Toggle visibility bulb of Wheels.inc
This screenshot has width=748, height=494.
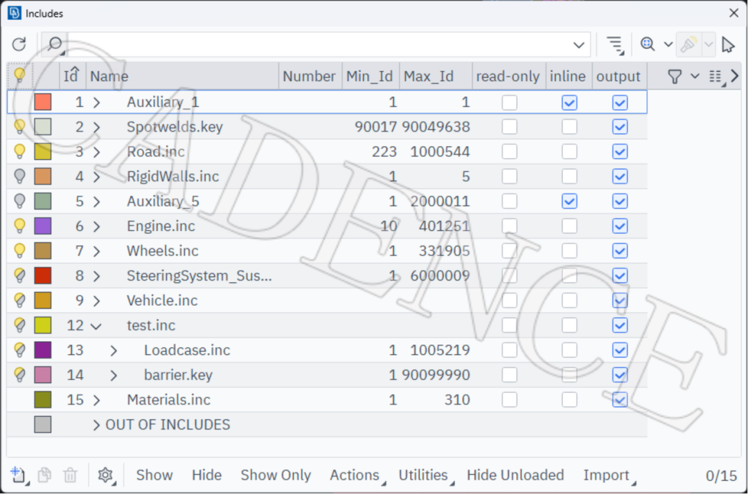(19, 250)
